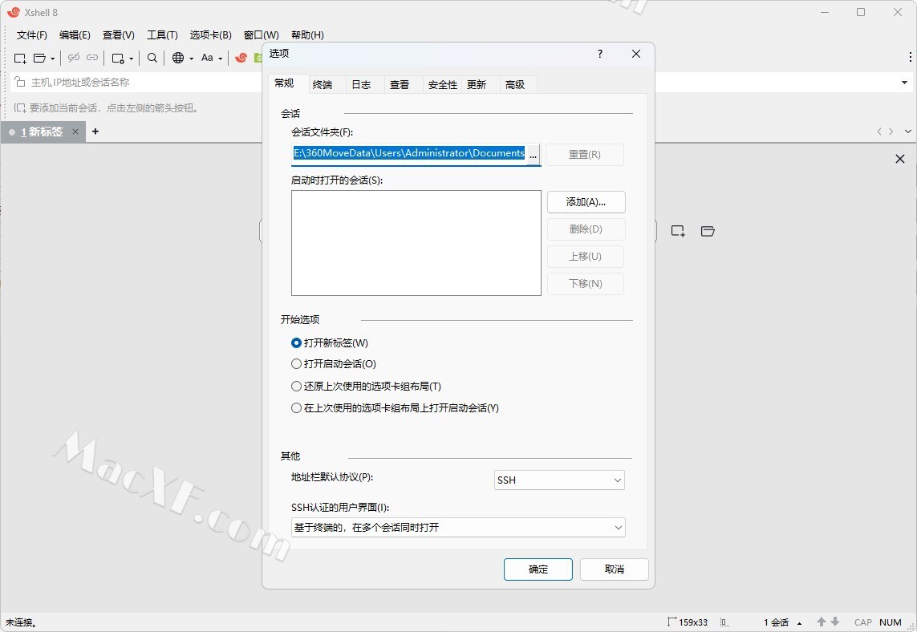Open the 选项卡(B) menu
The height and width of the screenshot is (632, 917).
[x=210, y=35]
